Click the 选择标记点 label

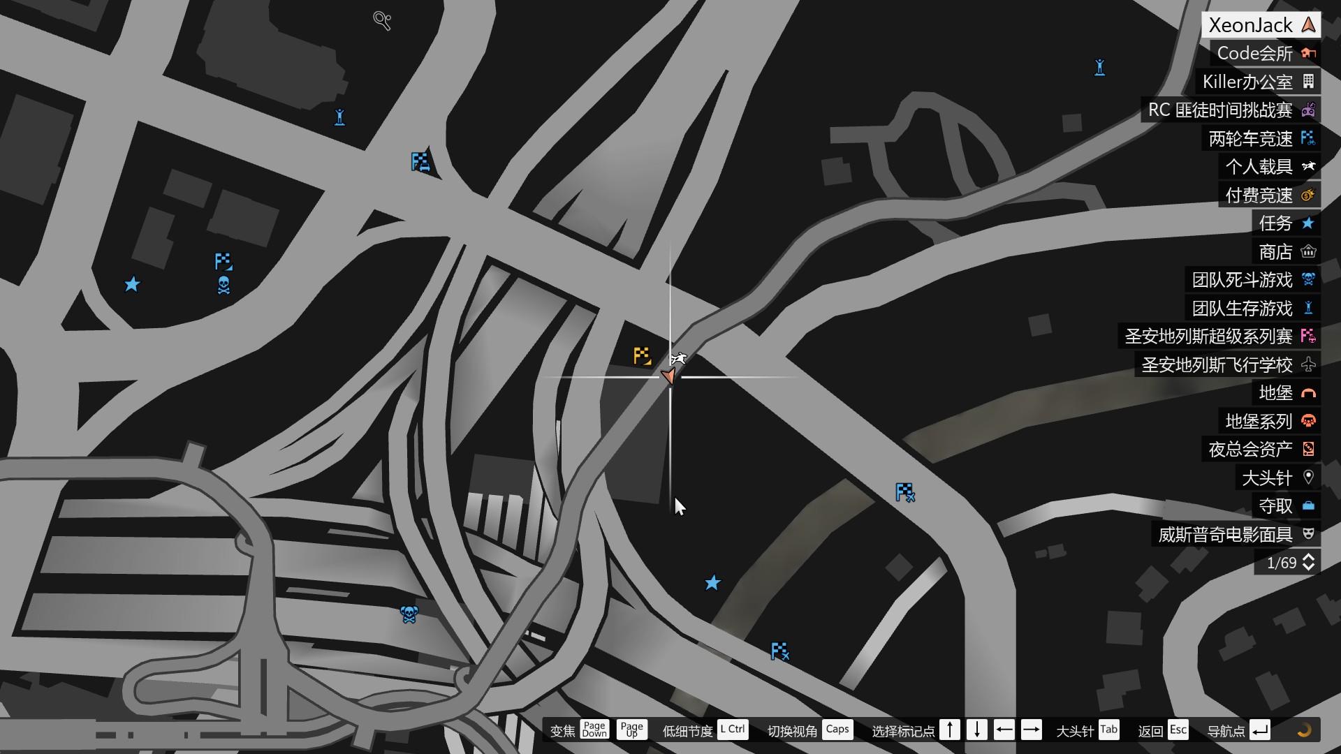(903, 731)
